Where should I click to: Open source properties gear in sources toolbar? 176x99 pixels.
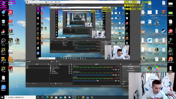point(56,84)
